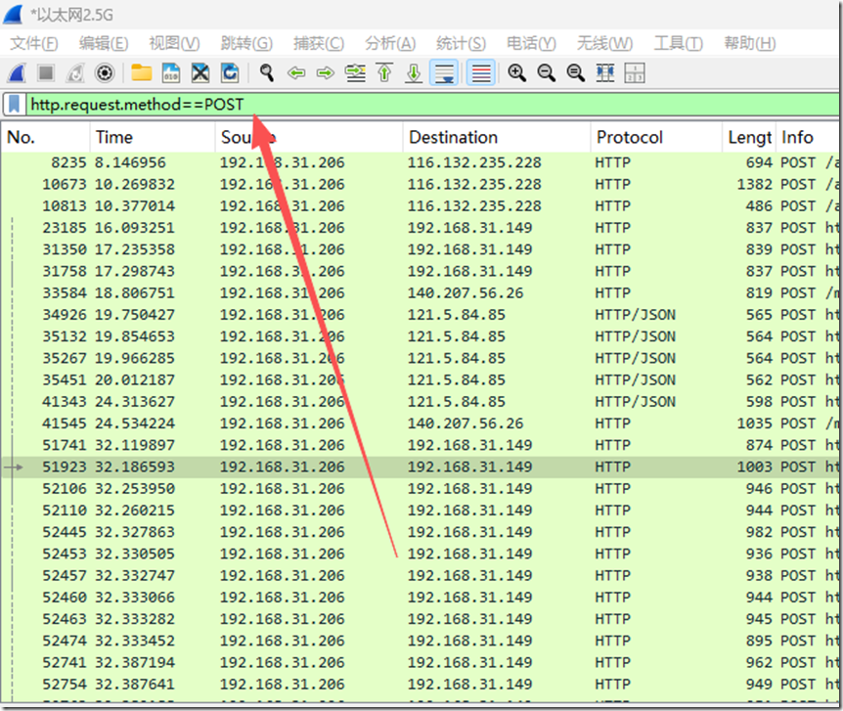Select packet at time 19.854653
The height and width of the screenshot is (711, 843).
click(x=420, y=336)
